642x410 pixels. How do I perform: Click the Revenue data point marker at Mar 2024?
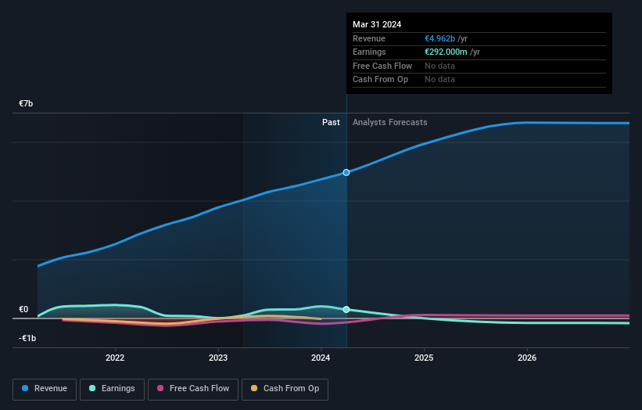[x=346, y=172]
